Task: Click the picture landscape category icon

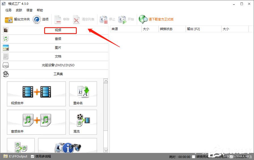Action: (x=6, y=48)
